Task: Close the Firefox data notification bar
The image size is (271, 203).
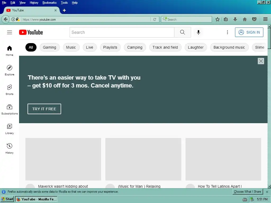Action: (267, 192)
